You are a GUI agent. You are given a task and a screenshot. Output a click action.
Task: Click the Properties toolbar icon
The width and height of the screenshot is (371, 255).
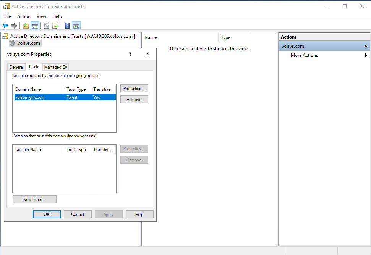(47, 26)
